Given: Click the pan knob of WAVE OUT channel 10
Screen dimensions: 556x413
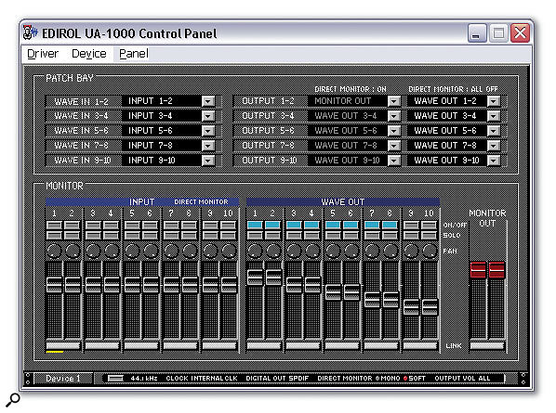Looking at the screenshot, I should coord(430,251).
